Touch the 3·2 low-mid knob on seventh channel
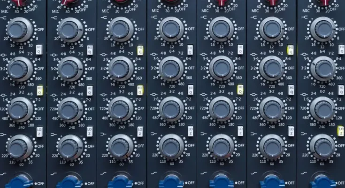This screenshot has width=345, height=188. [x=323, y=109]
